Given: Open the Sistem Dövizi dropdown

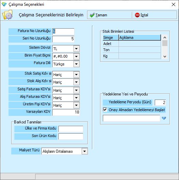Looking at the screenshot, I should 77,49.
